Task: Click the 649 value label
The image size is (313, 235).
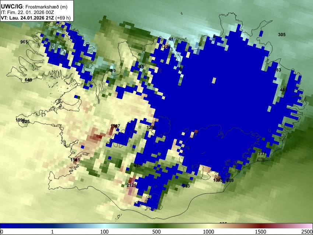Action: click(28, 80)
